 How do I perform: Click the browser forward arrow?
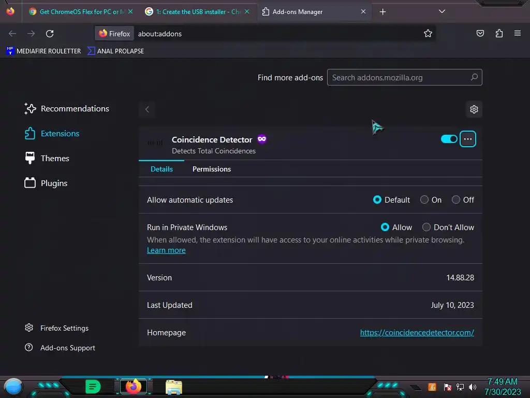tap(31, 34)
